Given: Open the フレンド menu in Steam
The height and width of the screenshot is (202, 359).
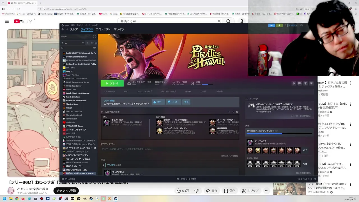Looking at the screenshot, I should pos(80,25).
